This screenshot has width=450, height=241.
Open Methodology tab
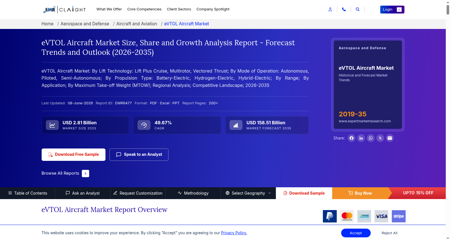[x=193, y=193]
